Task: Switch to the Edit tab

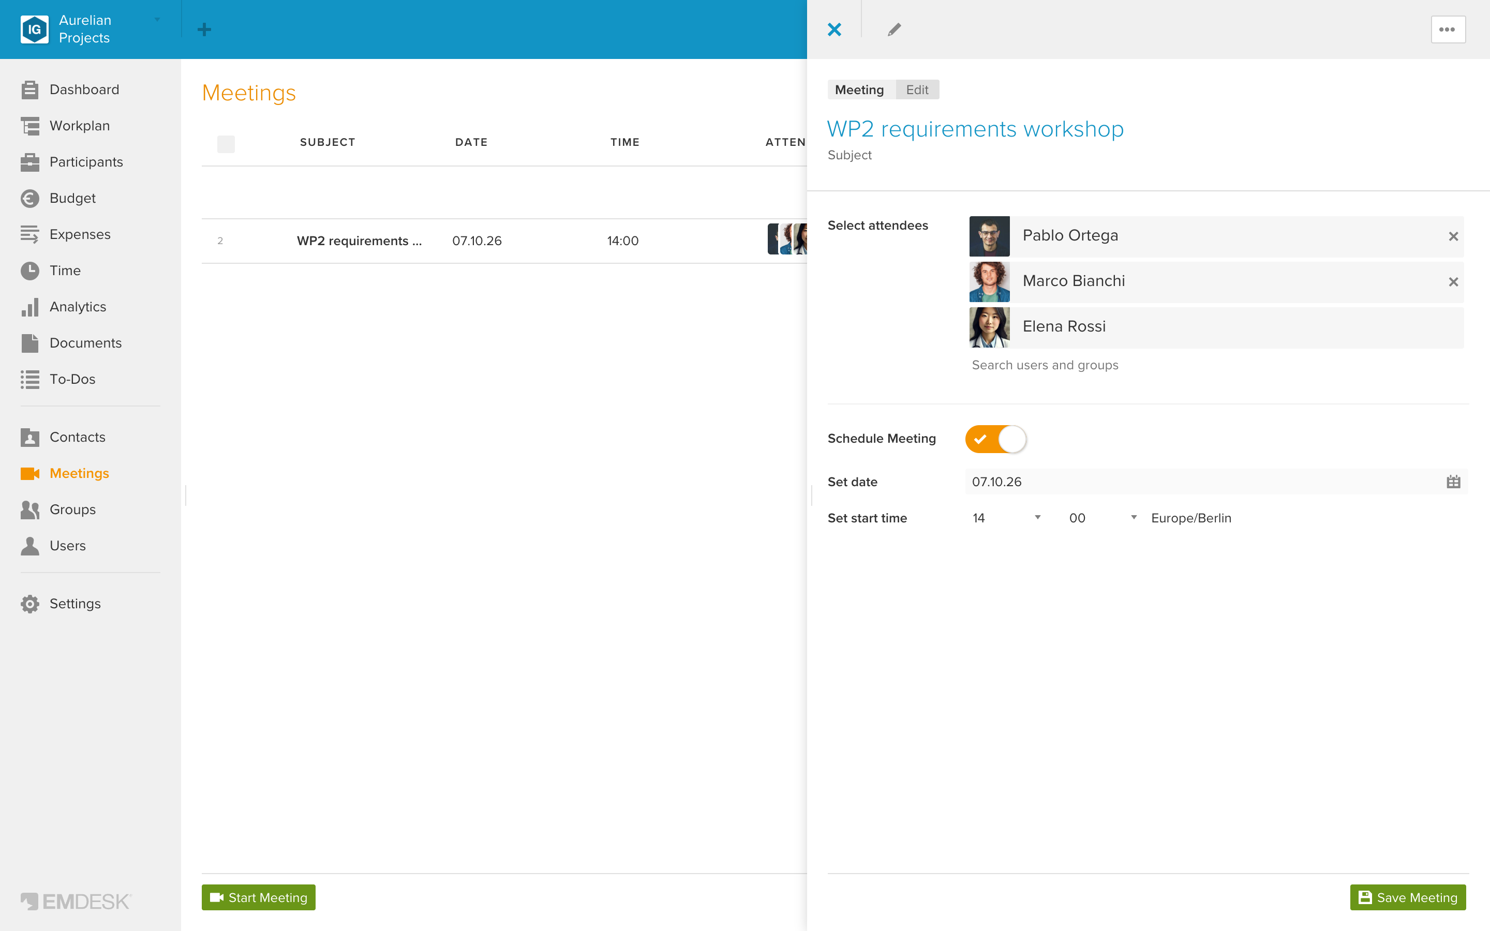Action: (917, 90)
